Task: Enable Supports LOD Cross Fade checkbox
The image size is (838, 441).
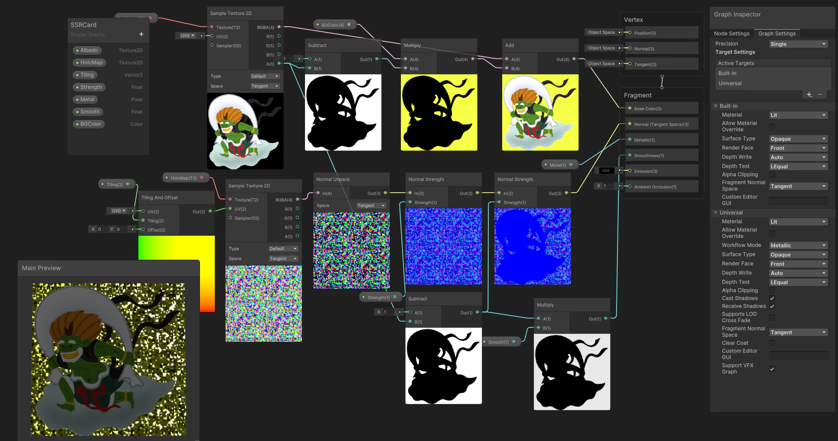Action: coord(772,317)
